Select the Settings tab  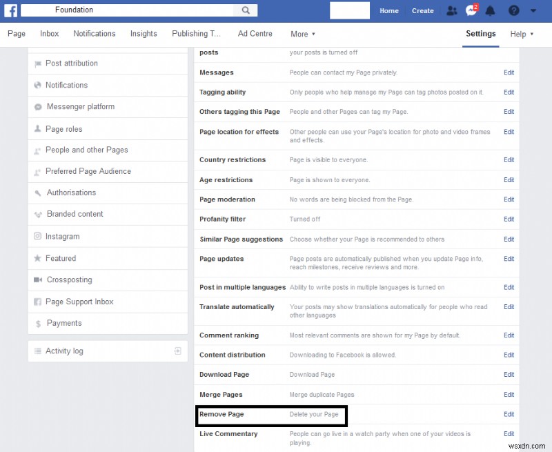(x=480, y=33)
